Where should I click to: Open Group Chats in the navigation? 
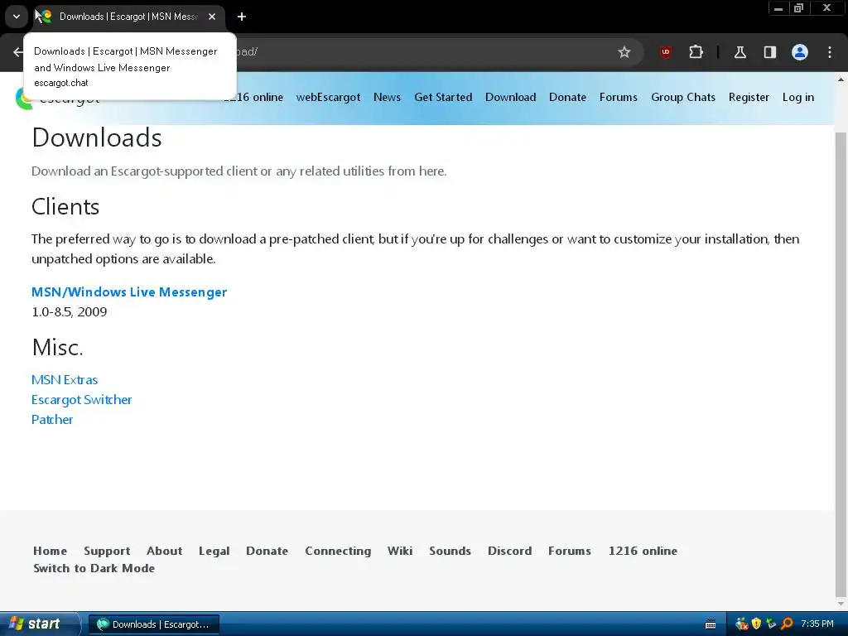[683, 98]
